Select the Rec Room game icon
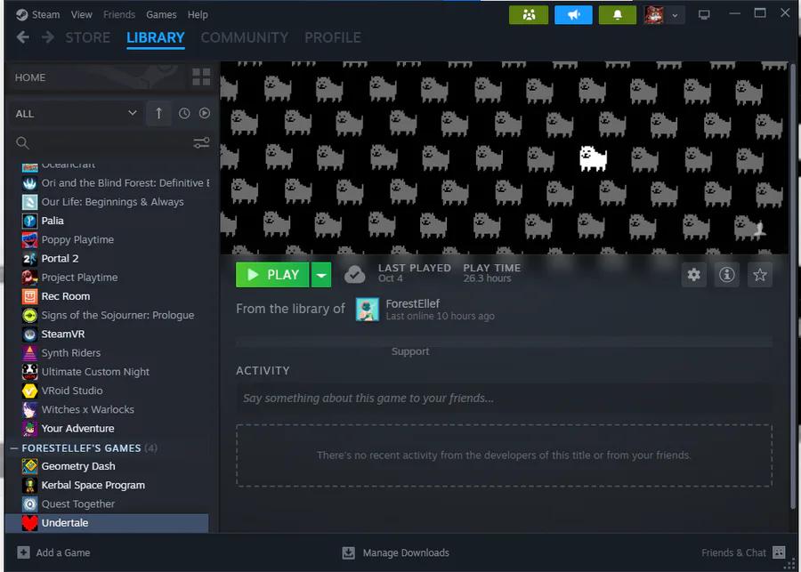Screen dimensions: 801x572 coord(29,296)
